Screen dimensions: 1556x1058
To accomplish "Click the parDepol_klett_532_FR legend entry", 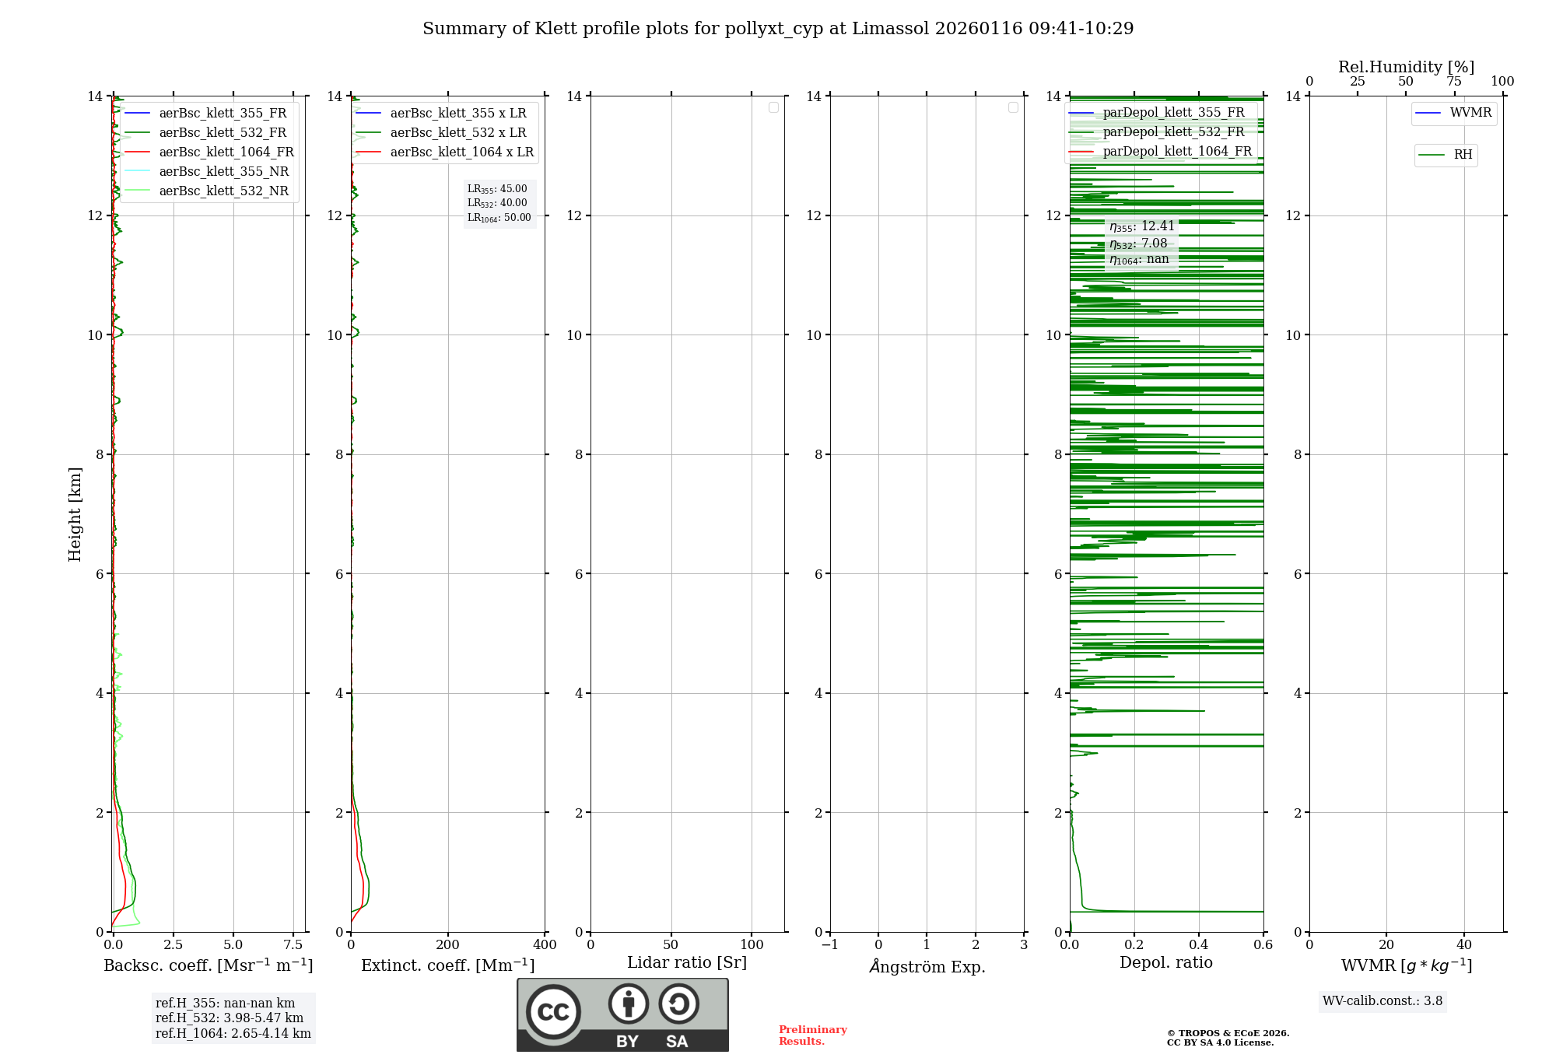I will 1173,132.
